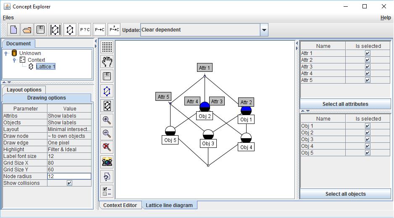The image size is (394, 218).
Task: Toggle the Show collisions checkbox
Action: [x=69, y=183]
